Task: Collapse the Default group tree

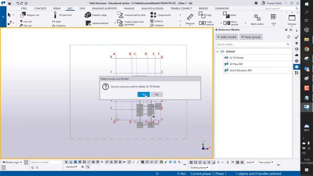Action: (x=217, y=51)
